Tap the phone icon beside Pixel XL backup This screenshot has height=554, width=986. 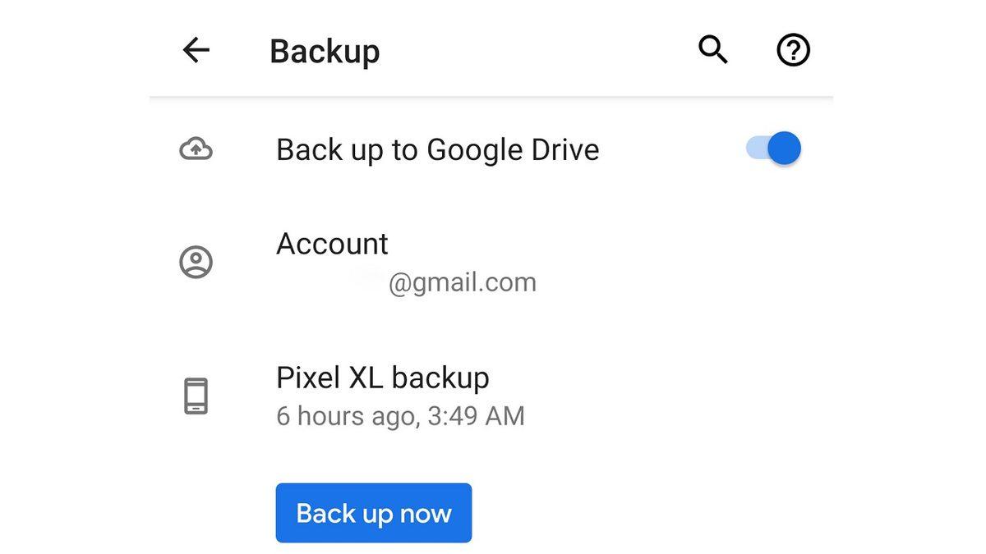[x=196, y=395]
